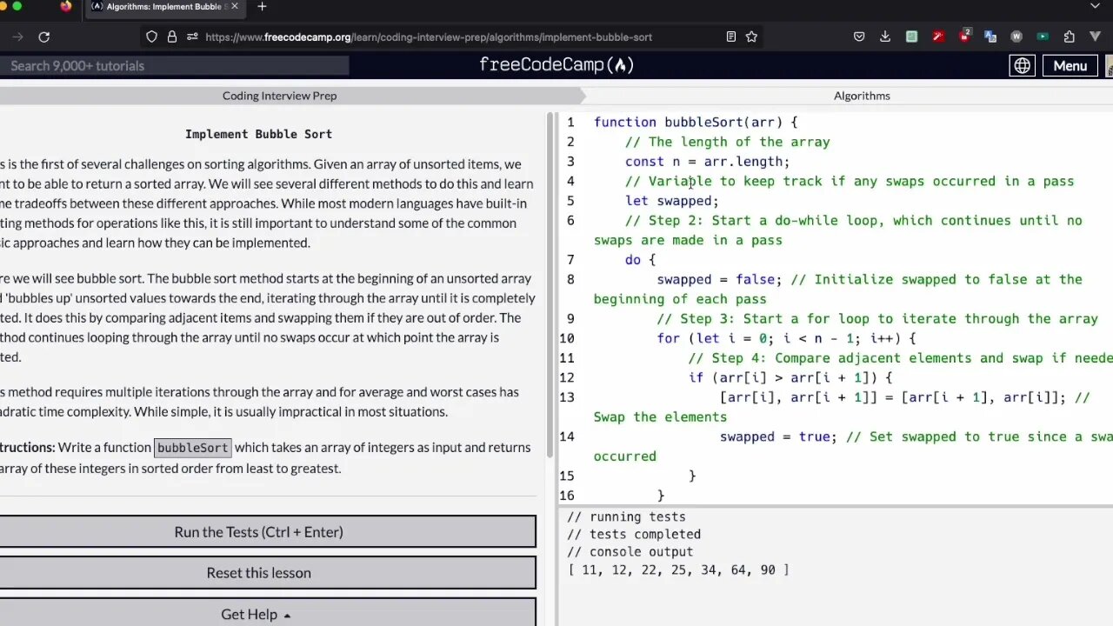
Task: Click the bubbleSort inline code in instructions
Action: coord(192,448)
